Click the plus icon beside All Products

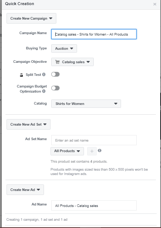pos(92,151)
